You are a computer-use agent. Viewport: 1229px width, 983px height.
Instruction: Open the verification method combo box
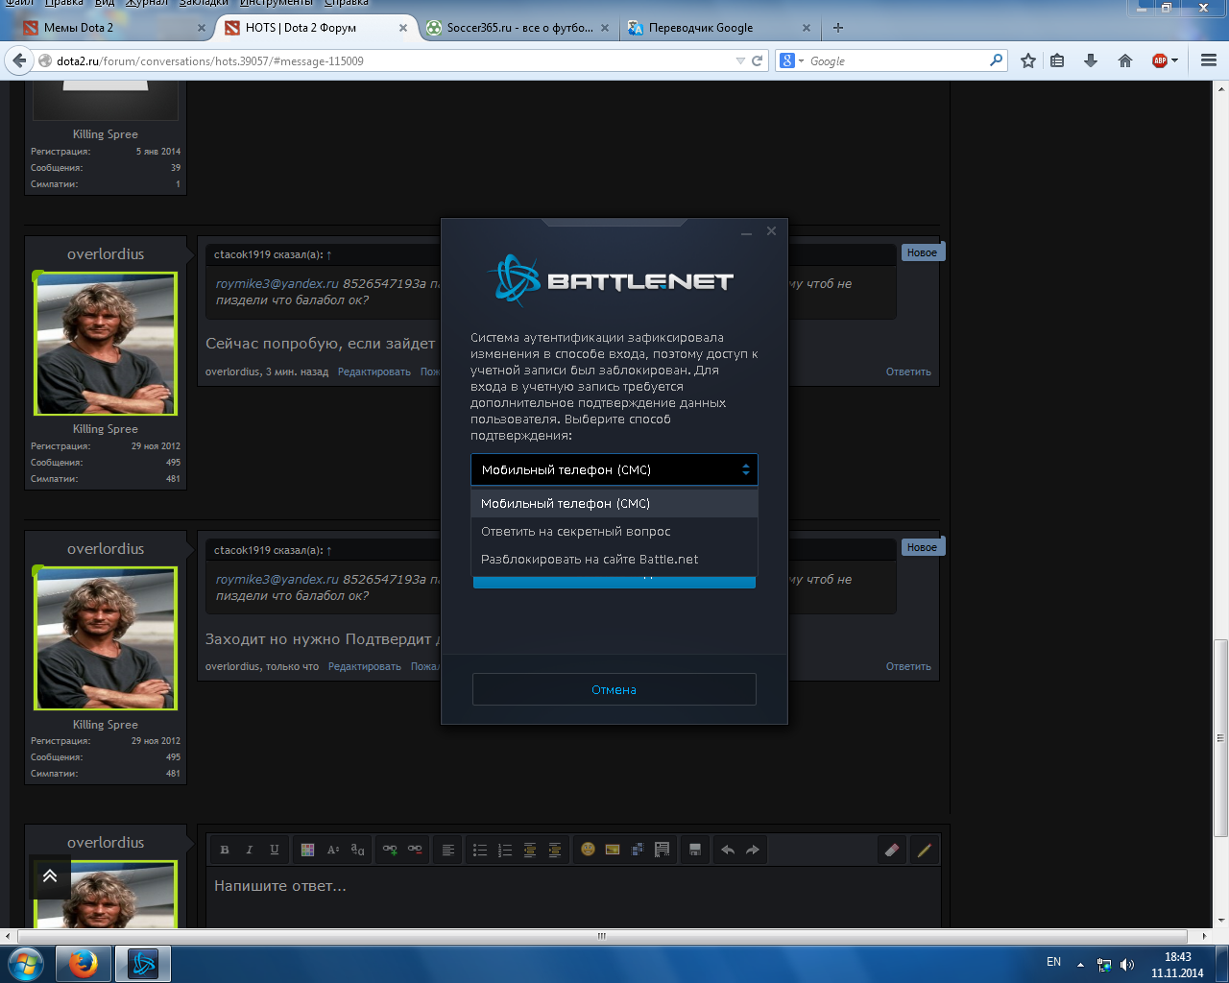[614, 469]
